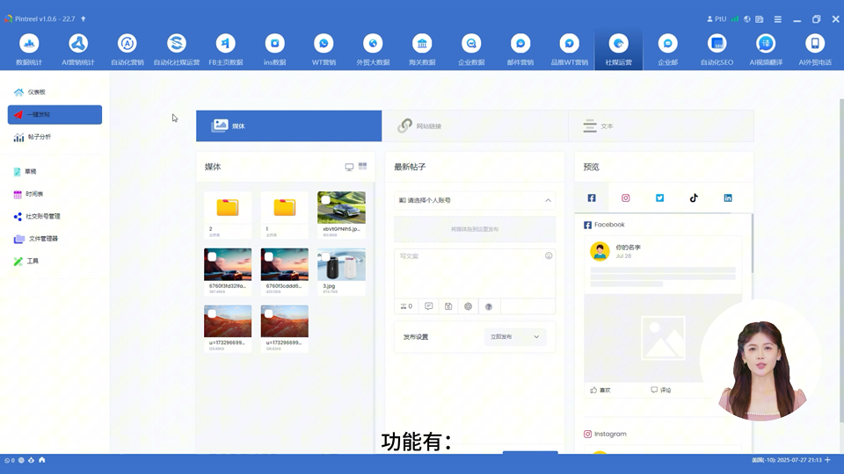This screenshot has height=474, width=844.
Task: Open the PtU user account in title bar
Action: tap(717, 18)
